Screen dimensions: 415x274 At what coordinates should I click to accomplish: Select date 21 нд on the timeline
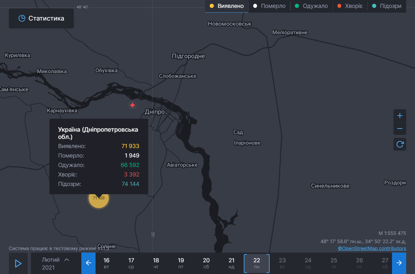tap(231, 263)
